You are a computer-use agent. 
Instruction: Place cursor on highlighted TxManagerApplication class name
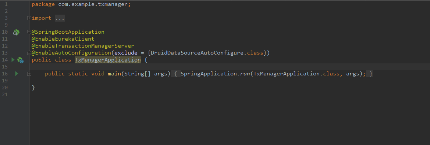[x=108, y=60]
